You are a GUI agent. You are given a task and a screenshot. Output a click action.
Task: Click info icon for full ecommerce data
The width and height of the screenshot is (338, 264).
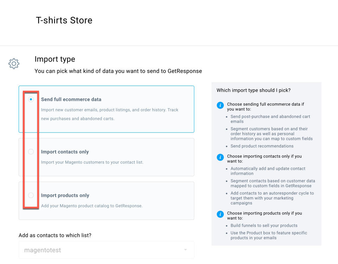click(x=220, y=105)
